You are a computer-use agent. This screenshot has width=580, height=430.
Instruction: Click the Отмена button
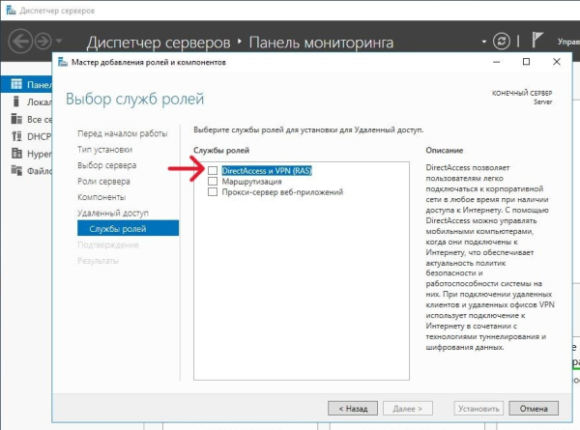tap(534, 409)
